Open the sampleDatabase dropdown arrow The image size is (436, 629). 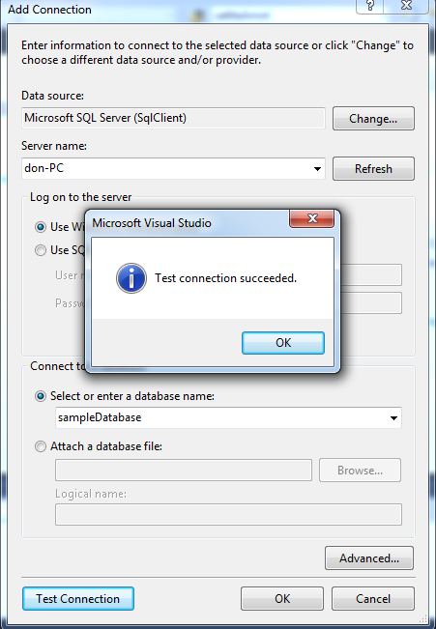[393, 418]
